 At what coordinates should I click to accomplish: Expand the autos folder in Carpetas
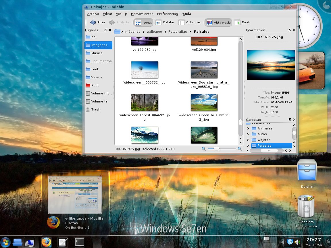tap(248, 134)
